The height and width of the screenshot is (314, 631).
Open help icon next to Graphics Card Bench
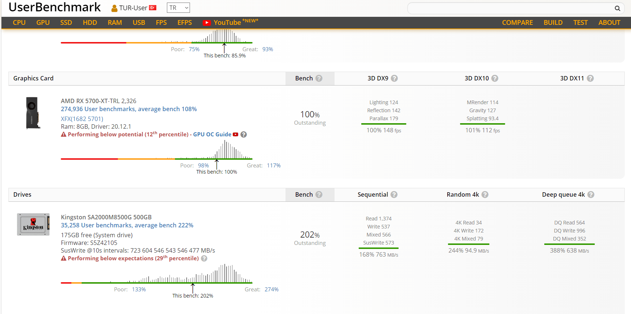[x=319, y=78]
